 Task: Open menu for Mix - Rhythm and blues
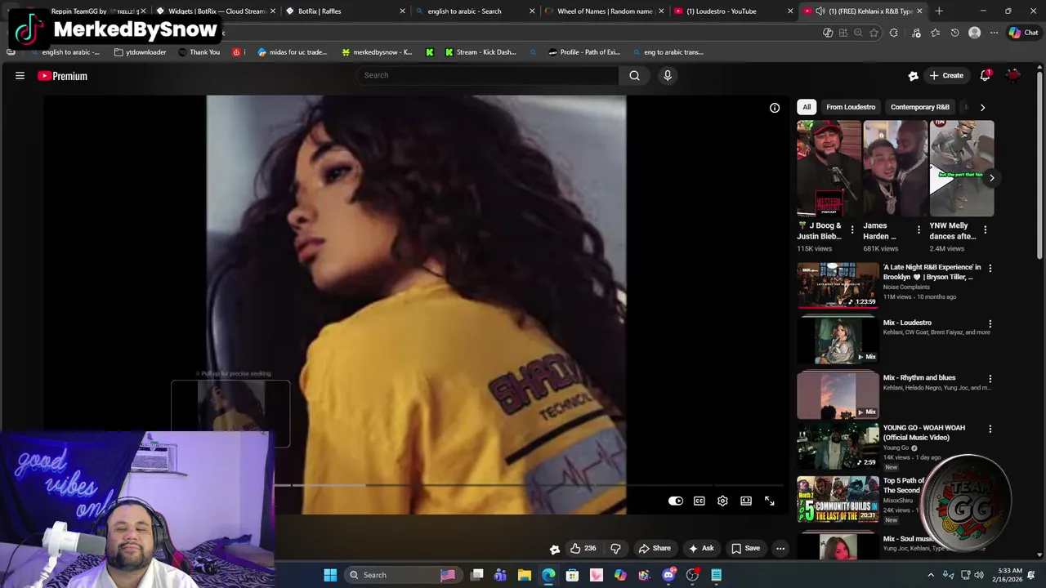990,378
